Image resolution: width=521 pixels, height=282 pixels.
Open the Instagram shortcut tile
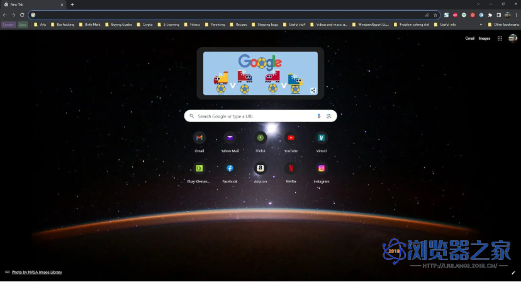pyautogui.click(x=322, y=172)
